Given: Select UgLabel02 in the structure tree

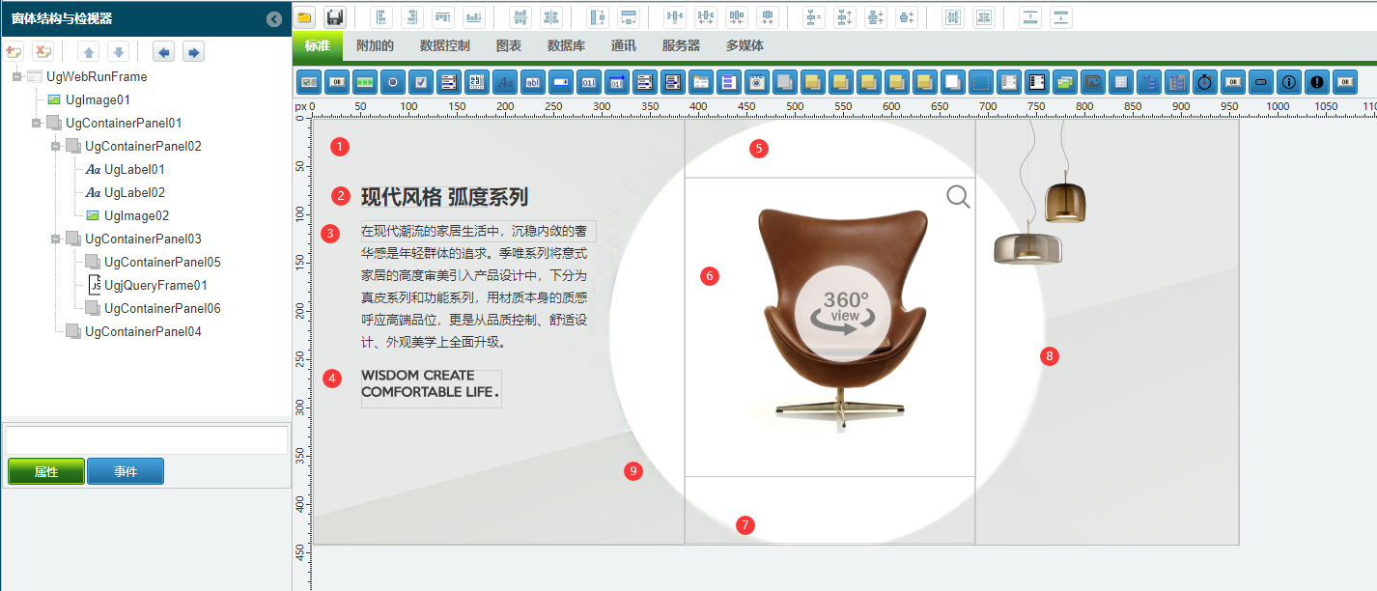Looking at the screenshot, I should tap(134, 192).
